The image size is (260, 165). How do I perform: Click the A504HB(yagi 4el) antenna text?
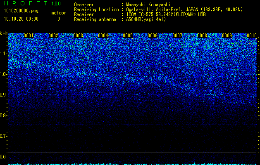[146, 19]
